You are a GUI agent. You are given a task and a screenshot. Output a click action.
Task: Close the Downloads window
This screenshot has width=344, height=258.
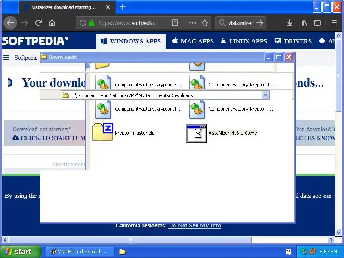tap(289, 57)
